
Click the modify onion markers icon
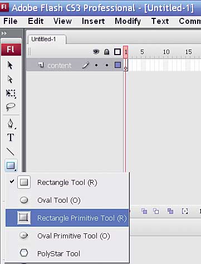(185, 211)
